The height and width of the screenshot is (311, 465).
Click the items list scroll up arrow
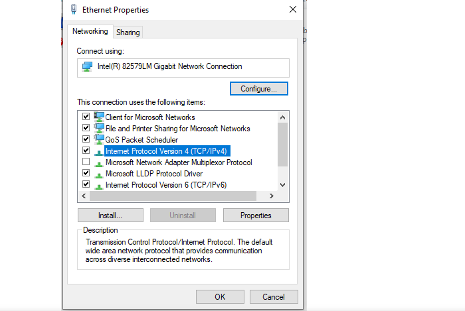(x=282, y=117)
